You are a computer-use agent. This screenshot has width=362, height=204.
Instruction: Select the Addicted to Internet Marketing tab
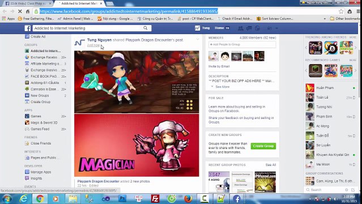[79, 3]
